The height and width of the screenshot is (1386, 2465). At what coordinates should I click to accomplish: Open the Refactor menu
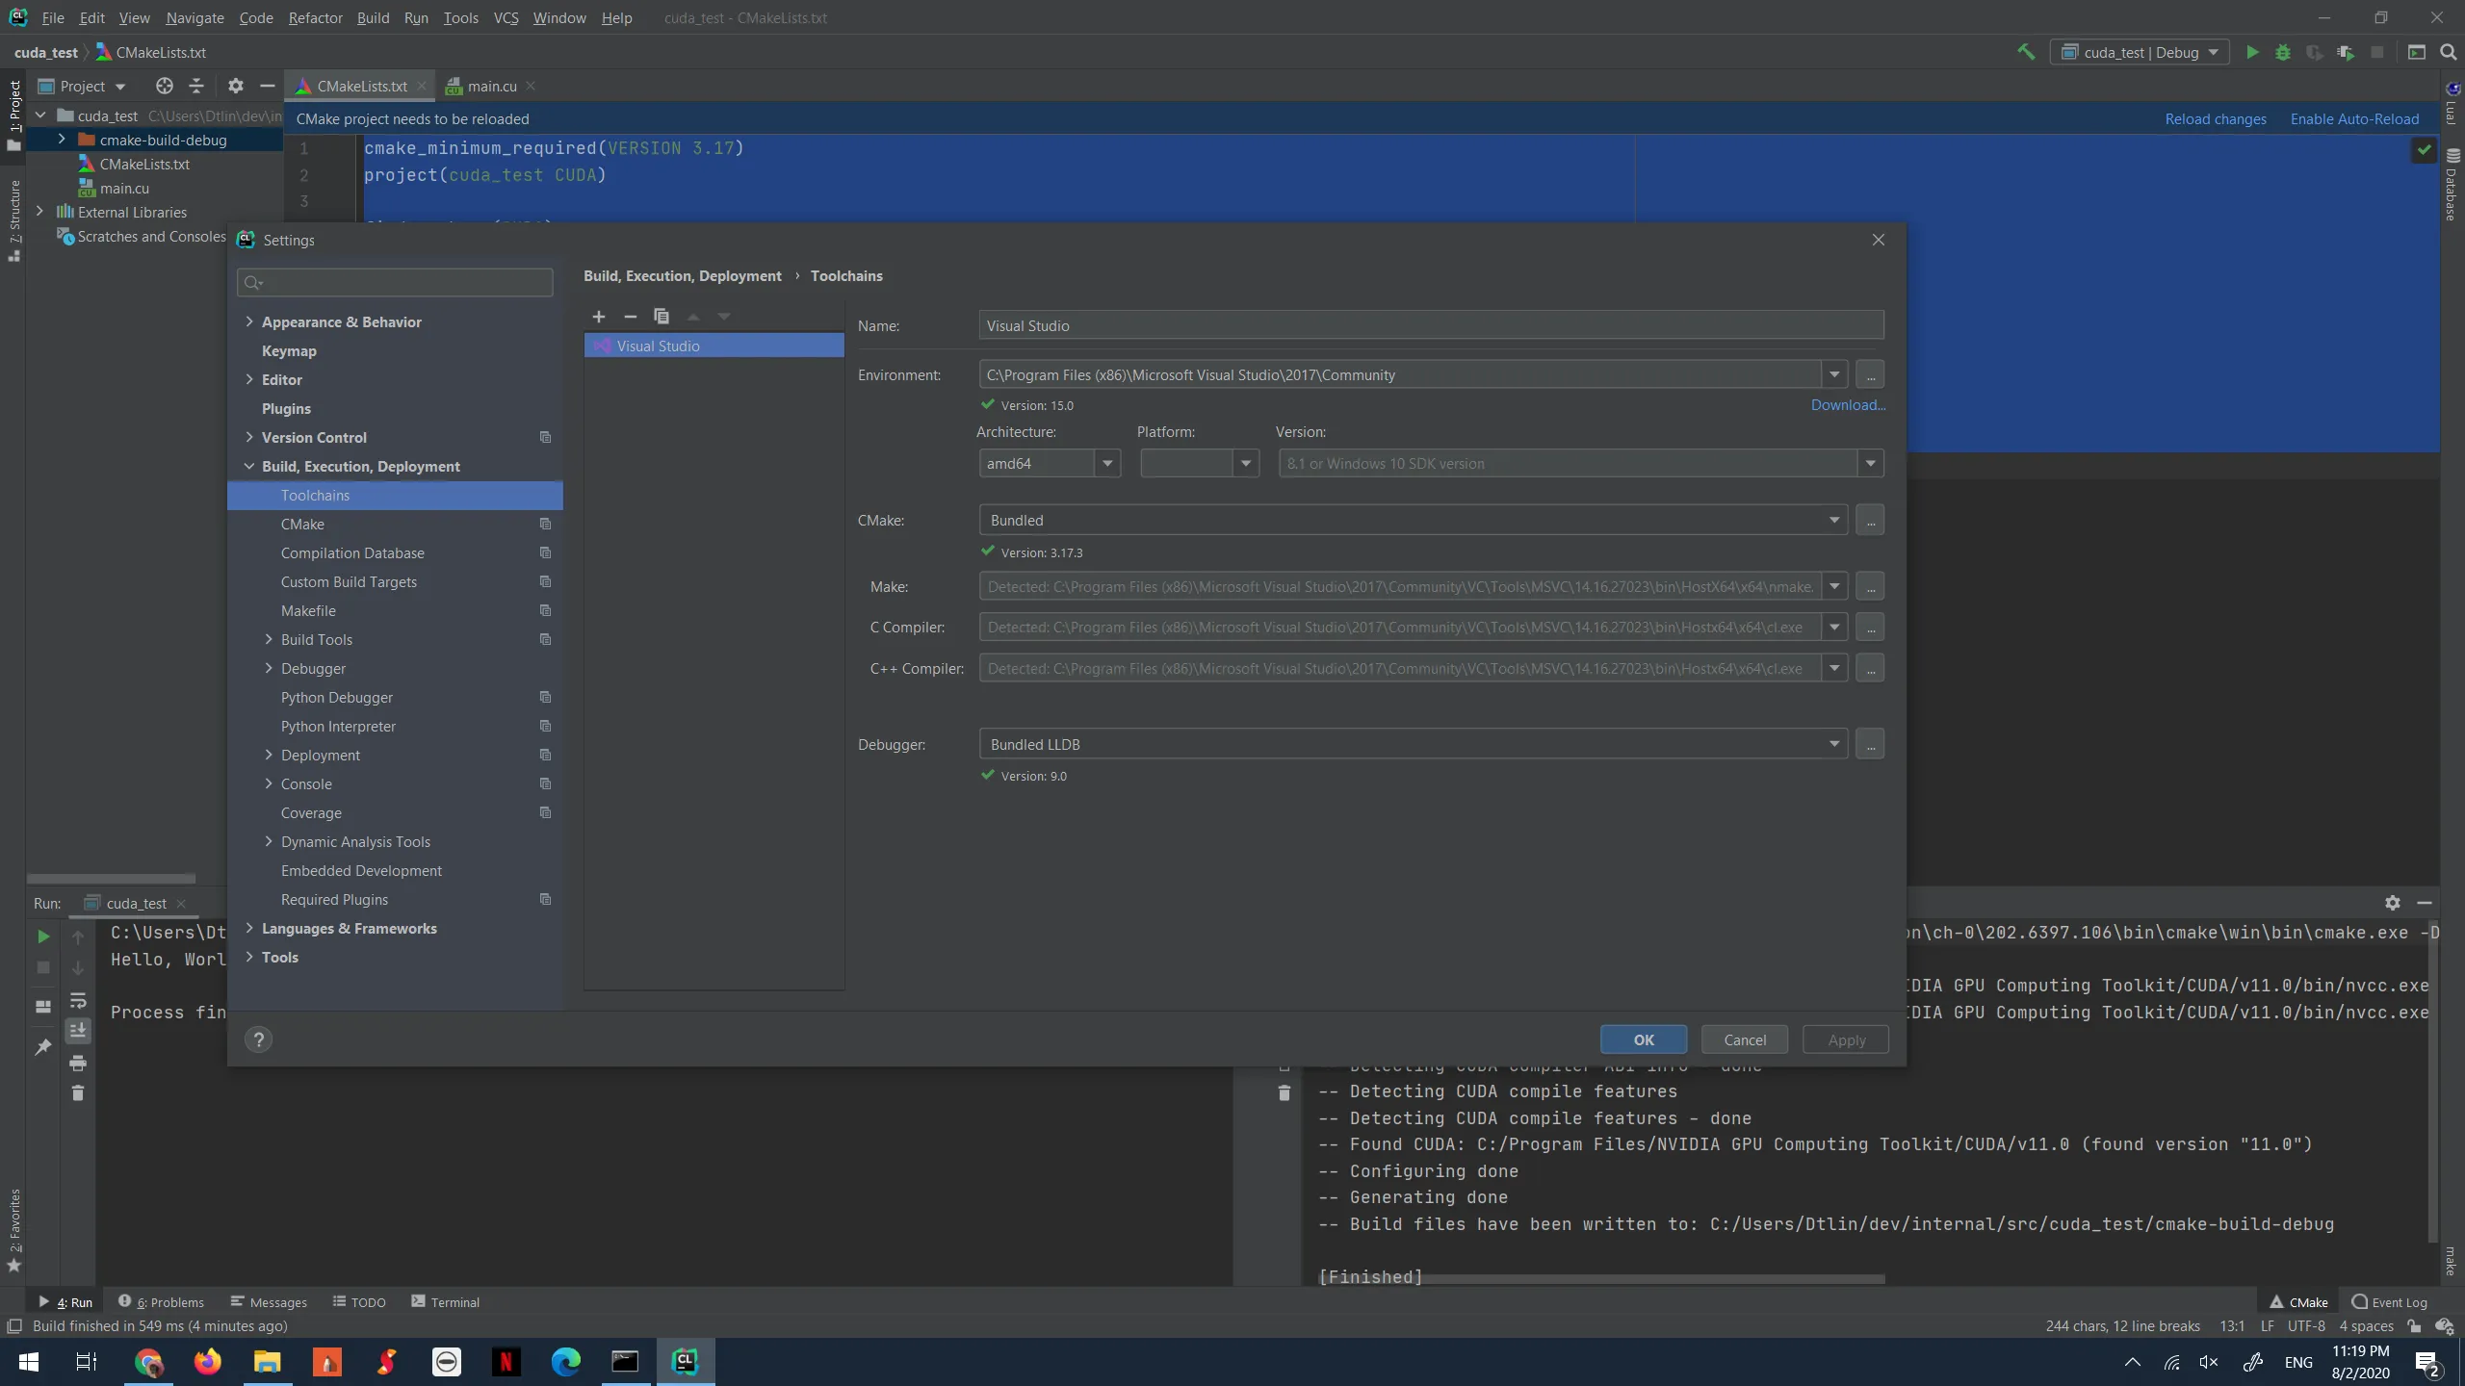click(x=315, y=17)
